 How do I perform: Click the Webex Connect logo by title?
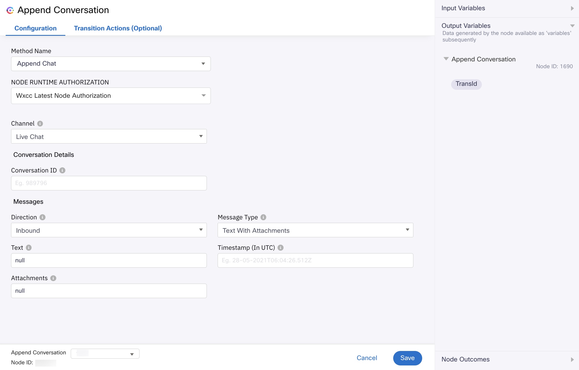10,11
